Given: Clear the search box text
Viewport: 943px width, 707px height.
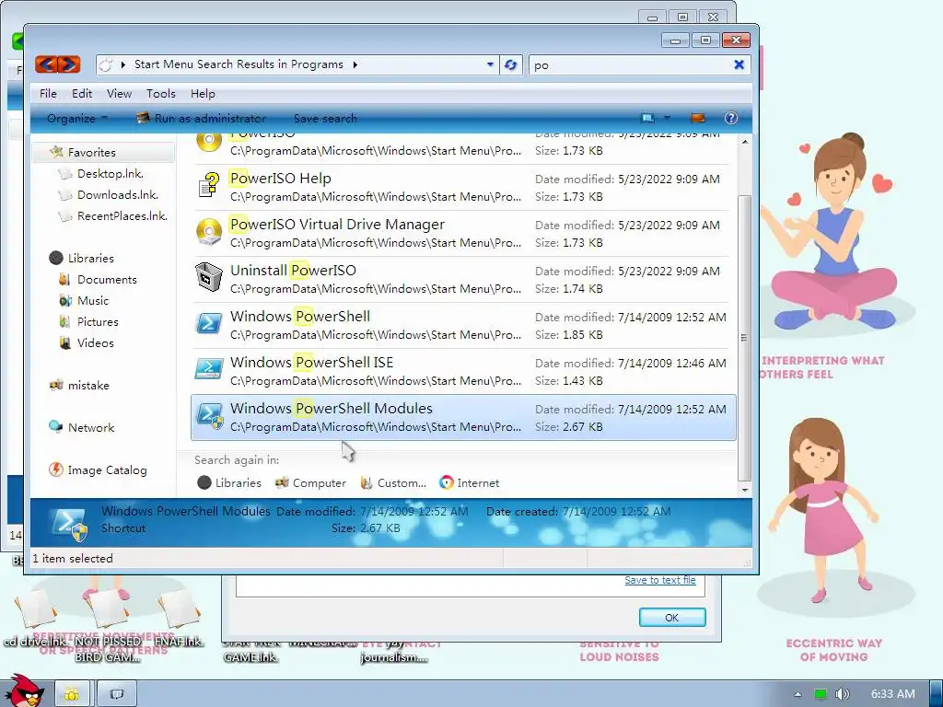Looking at the screenshot, I should point(739,64).
